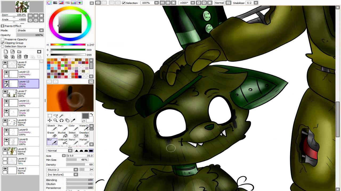Create a new layer folder
Screen dimensions: 341x191
click(x=19, y=52)
